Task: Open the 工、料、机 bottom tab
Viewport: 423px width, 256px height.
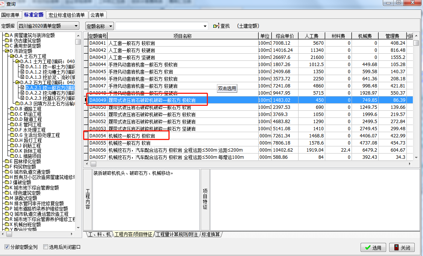Action: coord(99,234)
